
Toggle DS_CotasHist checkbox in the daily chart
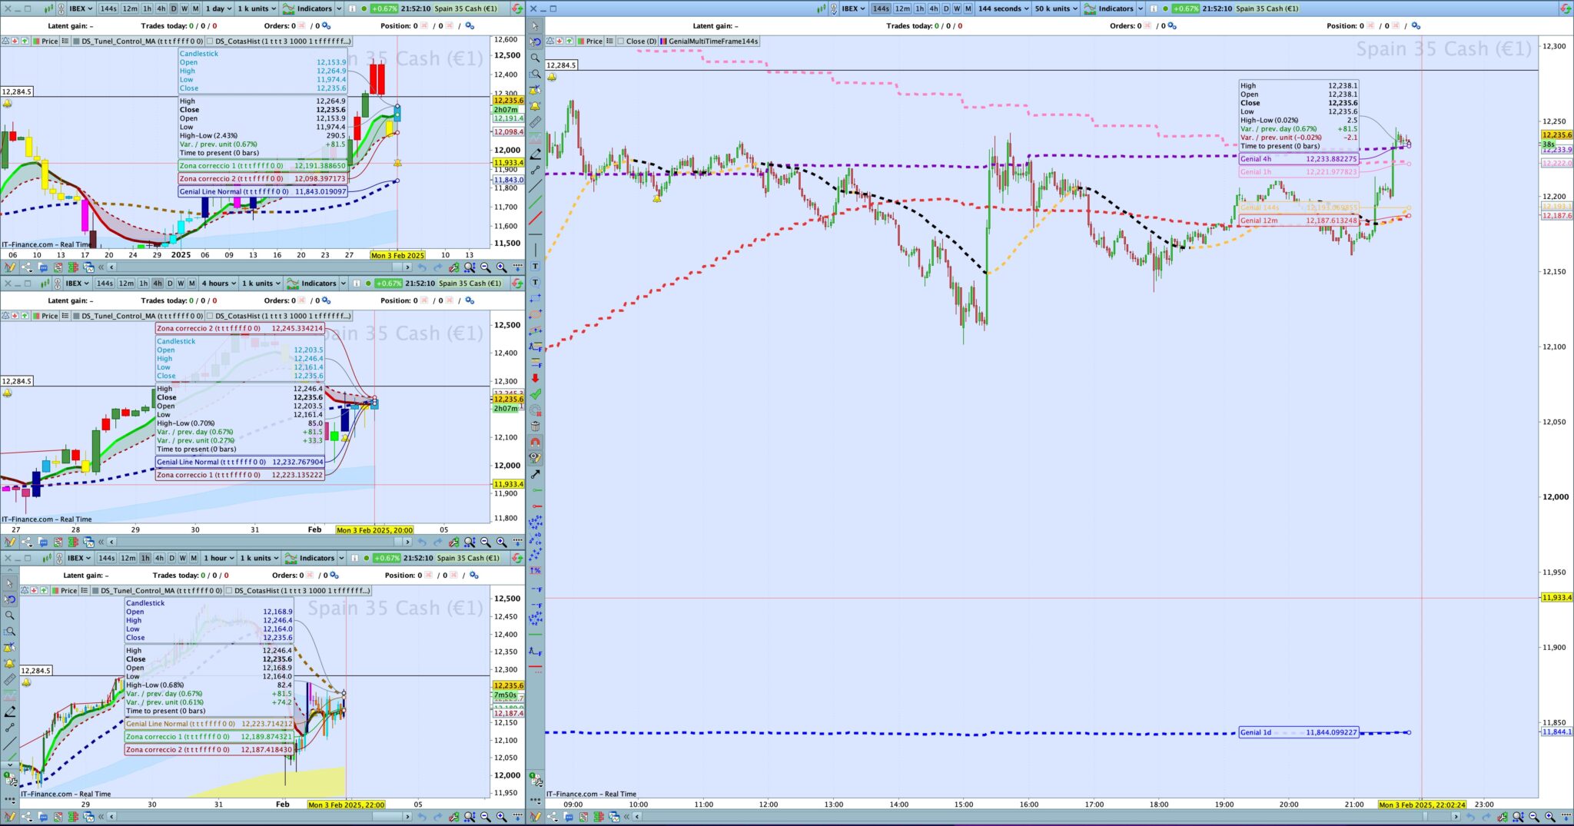click(x=210, y=41)
